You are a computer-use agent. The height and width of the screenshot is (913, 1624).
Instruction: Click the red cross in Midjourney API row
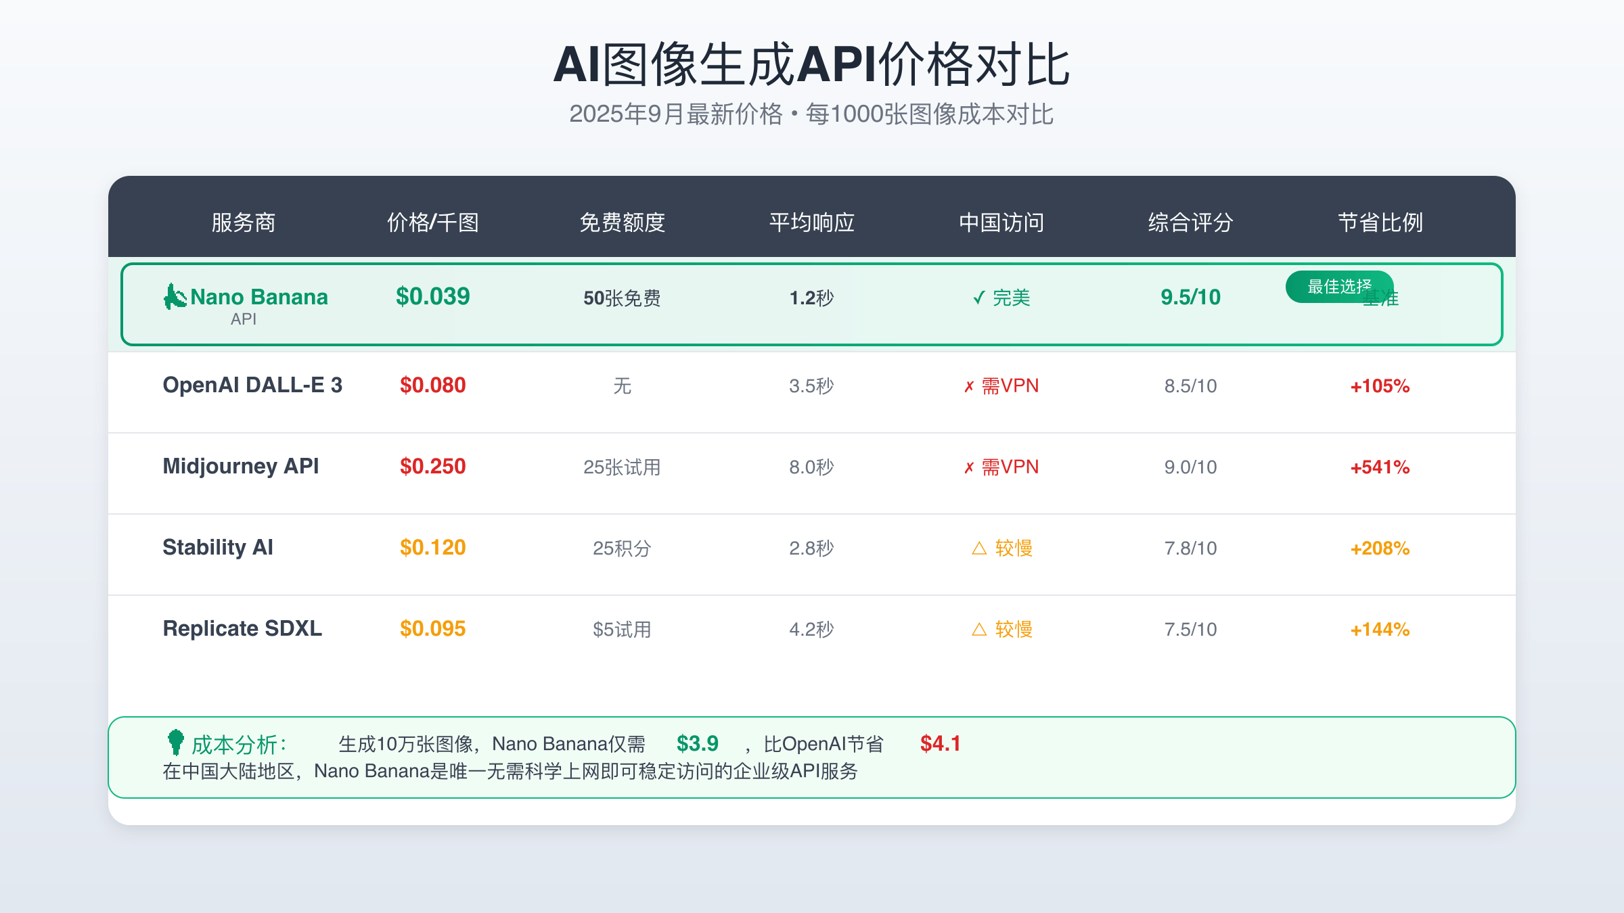pyautogui.click(x=969, y=467)
